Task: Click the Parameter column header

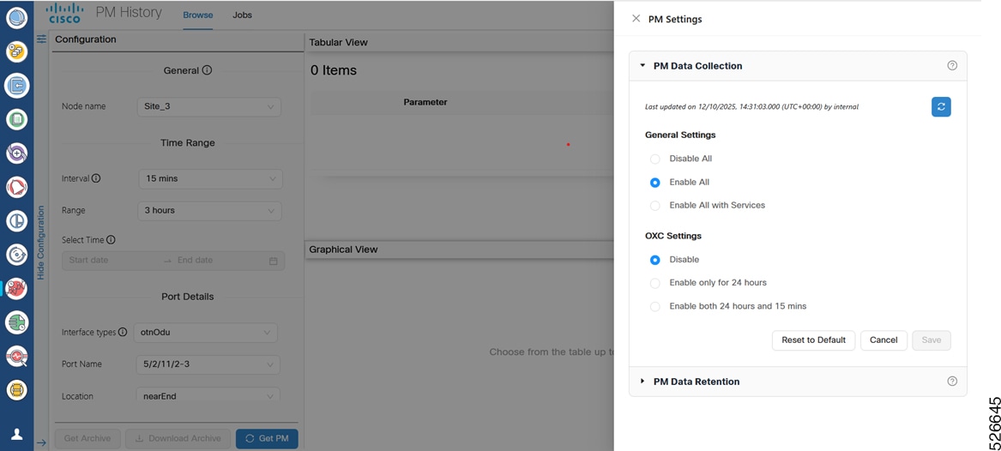Action: [425, 102]
